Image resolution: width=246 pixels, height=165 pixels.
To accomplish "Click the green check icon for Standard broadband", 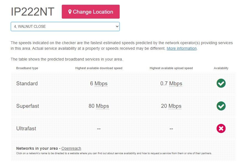I will click(221, 83).
